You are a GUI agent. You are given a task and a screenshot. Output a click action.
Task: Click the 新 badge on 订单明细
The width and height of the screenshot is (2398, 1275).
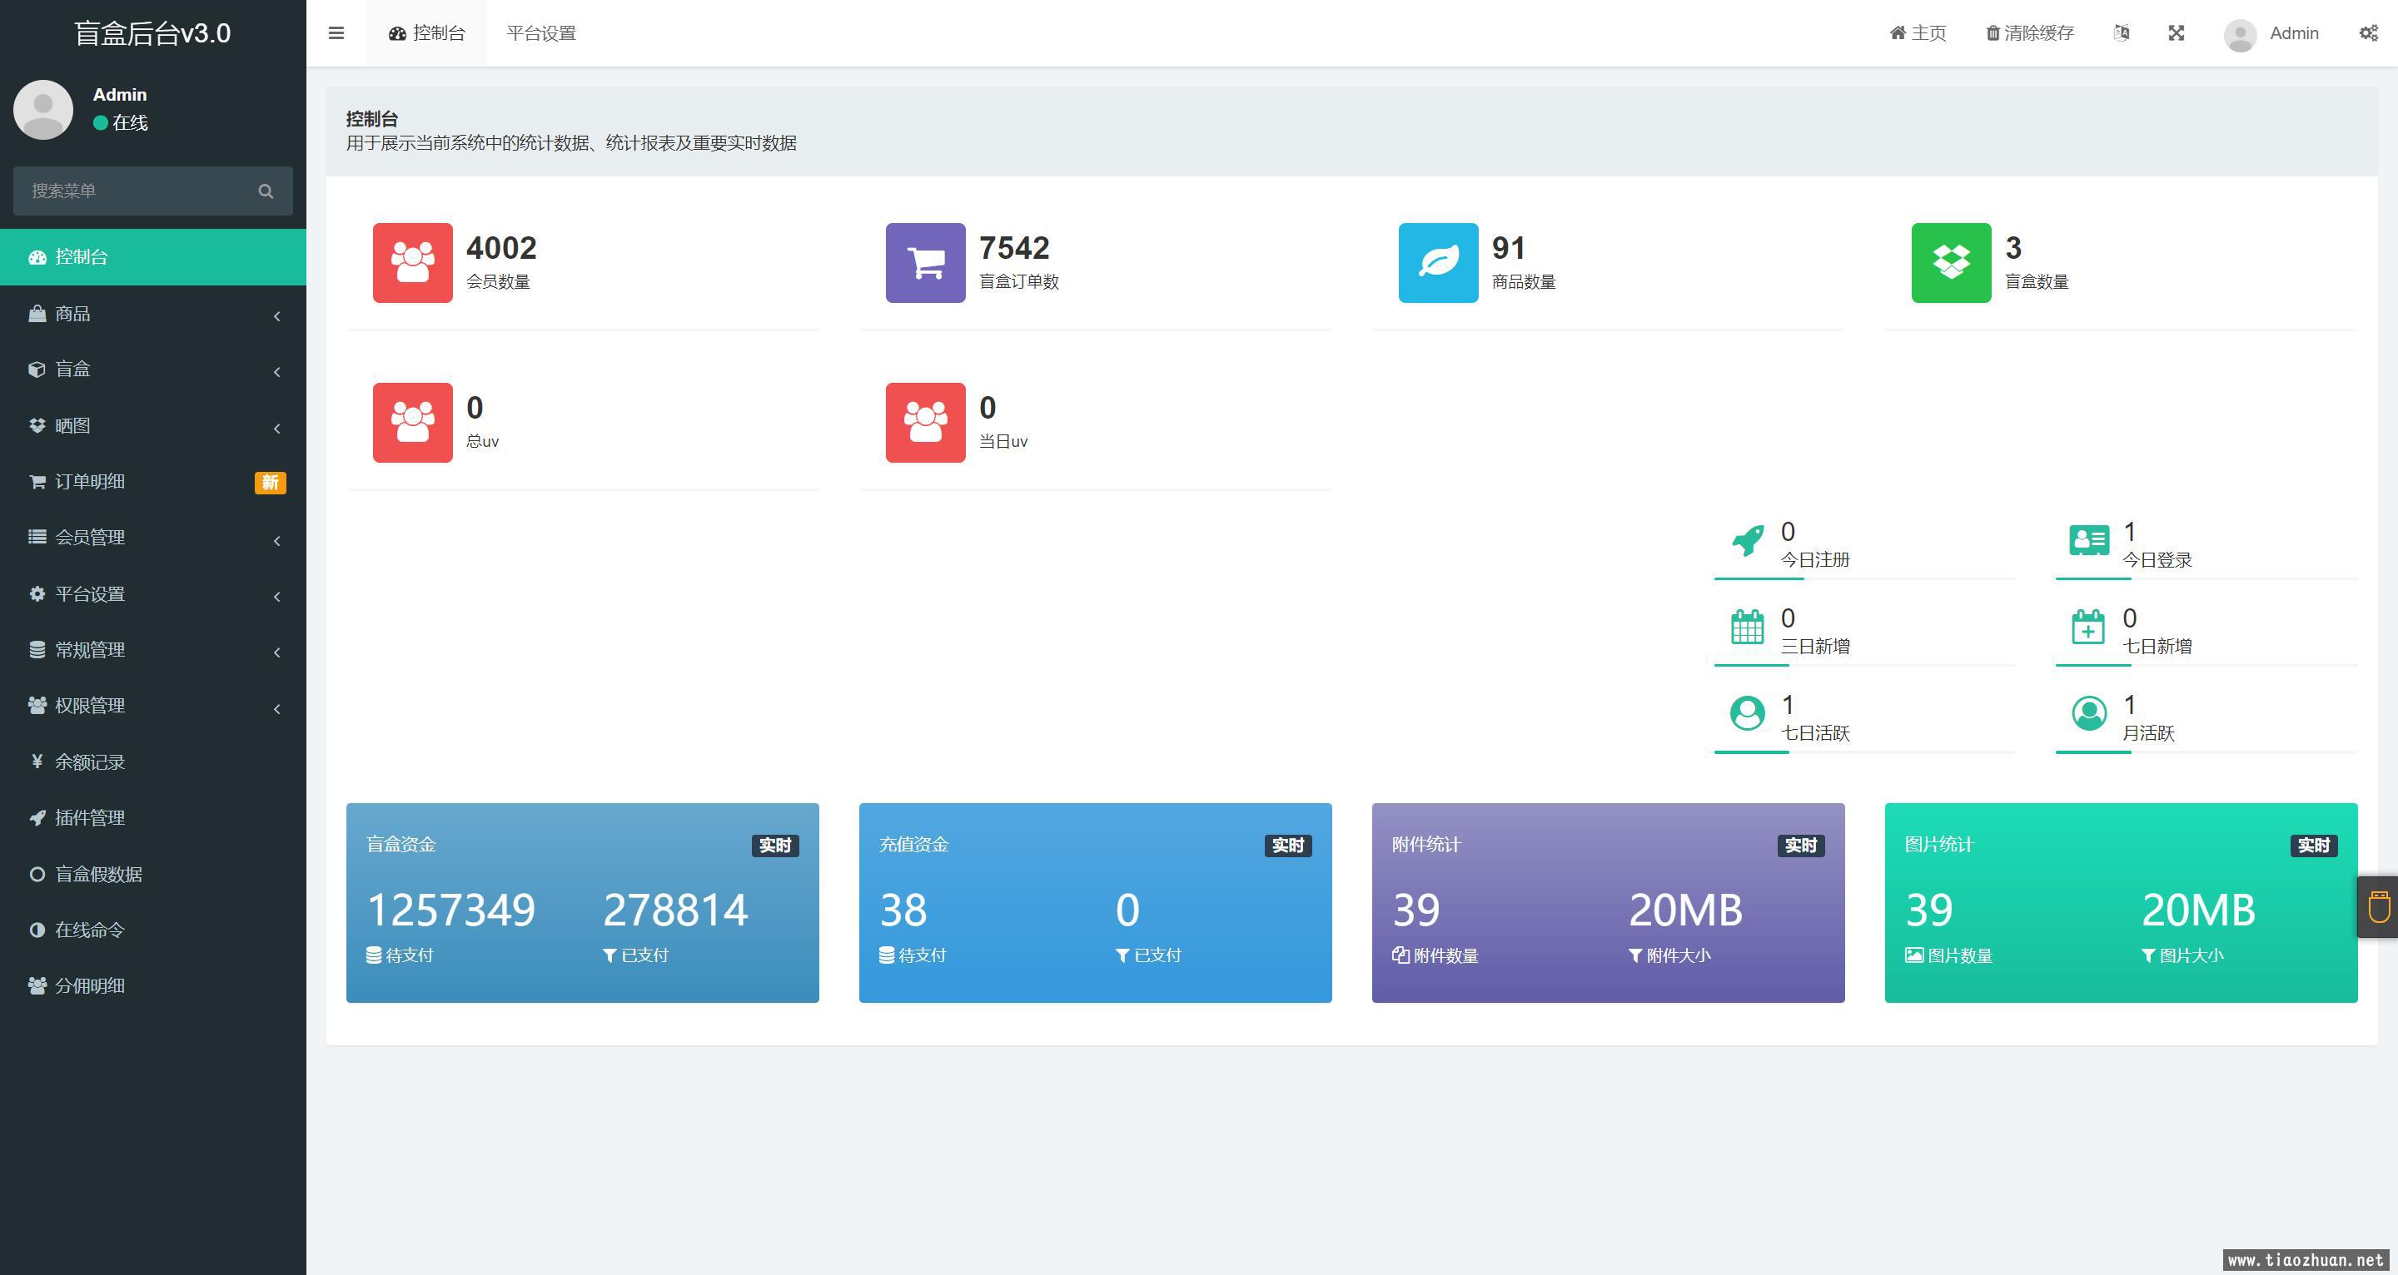pos(270,482)
